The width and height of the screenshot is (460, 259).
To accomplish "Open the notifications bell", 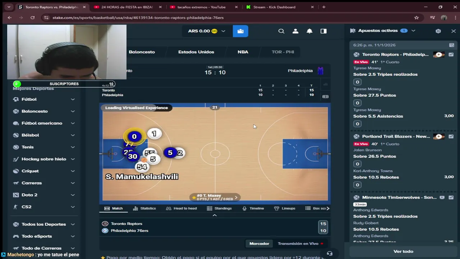I will coord(309,31).
